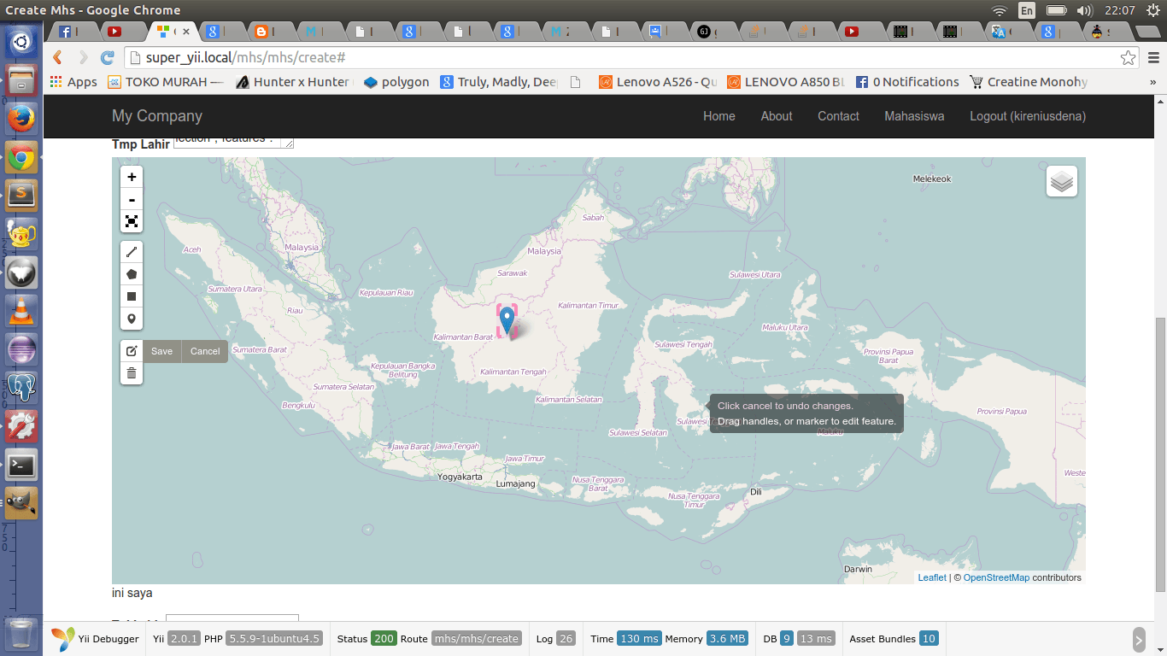Open VLC media player from dock
Screen dimensions: 1167x656
(x=21, y=309)
